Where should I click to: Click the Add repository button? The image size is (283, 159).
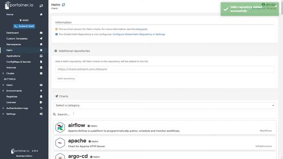(66, 79)
